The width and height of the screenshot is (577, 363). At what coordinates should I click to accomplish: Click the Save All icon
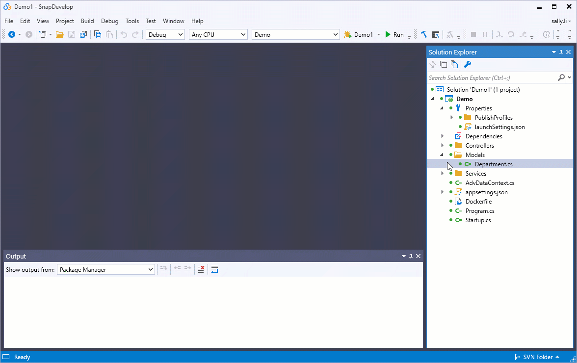coord(83,34)
